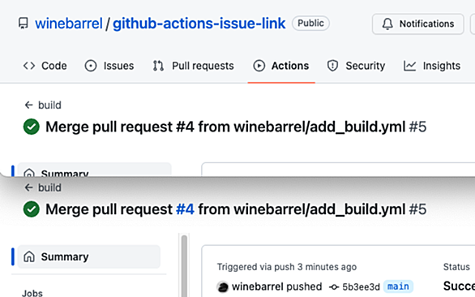
Task: Open the github-actions-issue-link repository link
Action: 199,24
